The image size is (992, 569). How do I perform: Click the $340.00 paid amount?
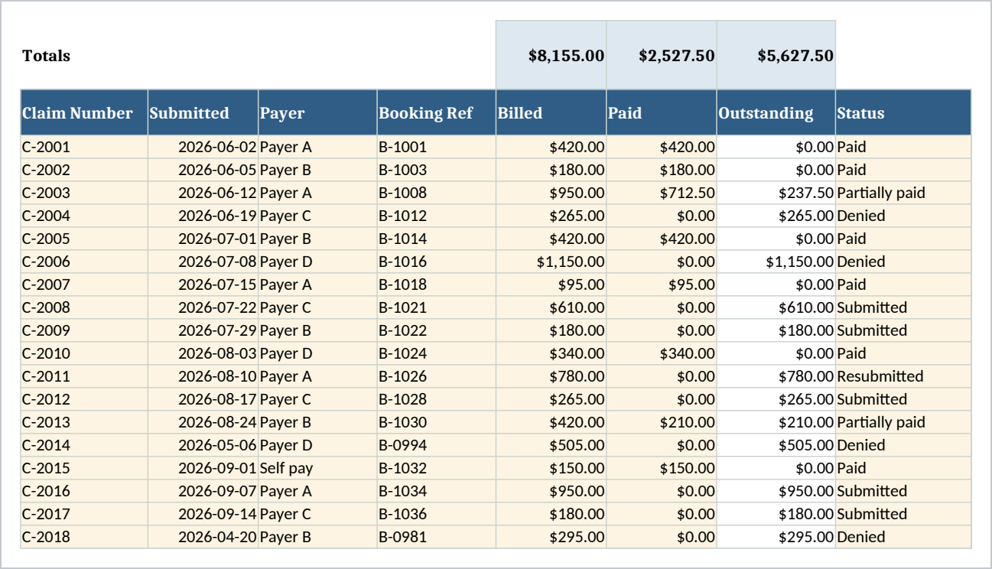(662, 353)
